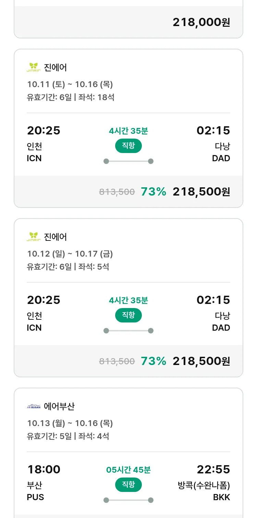Image resolution: width=257 pixels, height=518 pixels.
Task: Click the route line on the 10.12 Jin Air flight
Action: tap(128, 331)
